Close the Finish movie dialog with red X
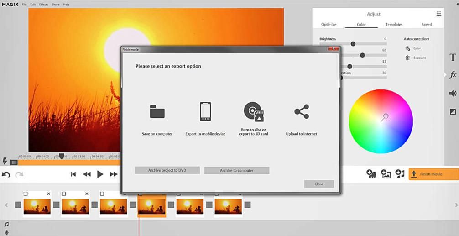Image resolution: width=459 pixels, height=236 pixels. coord(334,49)
